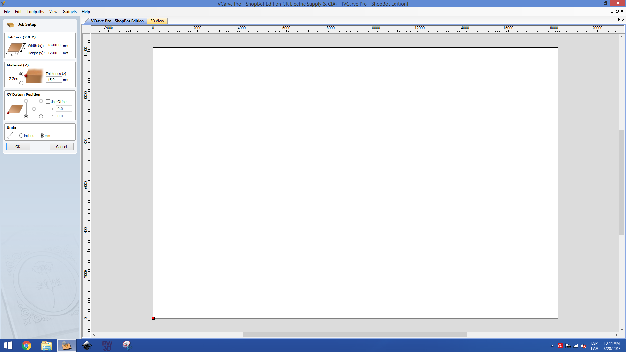Screen dimensions: 626x352
Task: Click the Job Setup material block icon
Action: pos(11,25)
